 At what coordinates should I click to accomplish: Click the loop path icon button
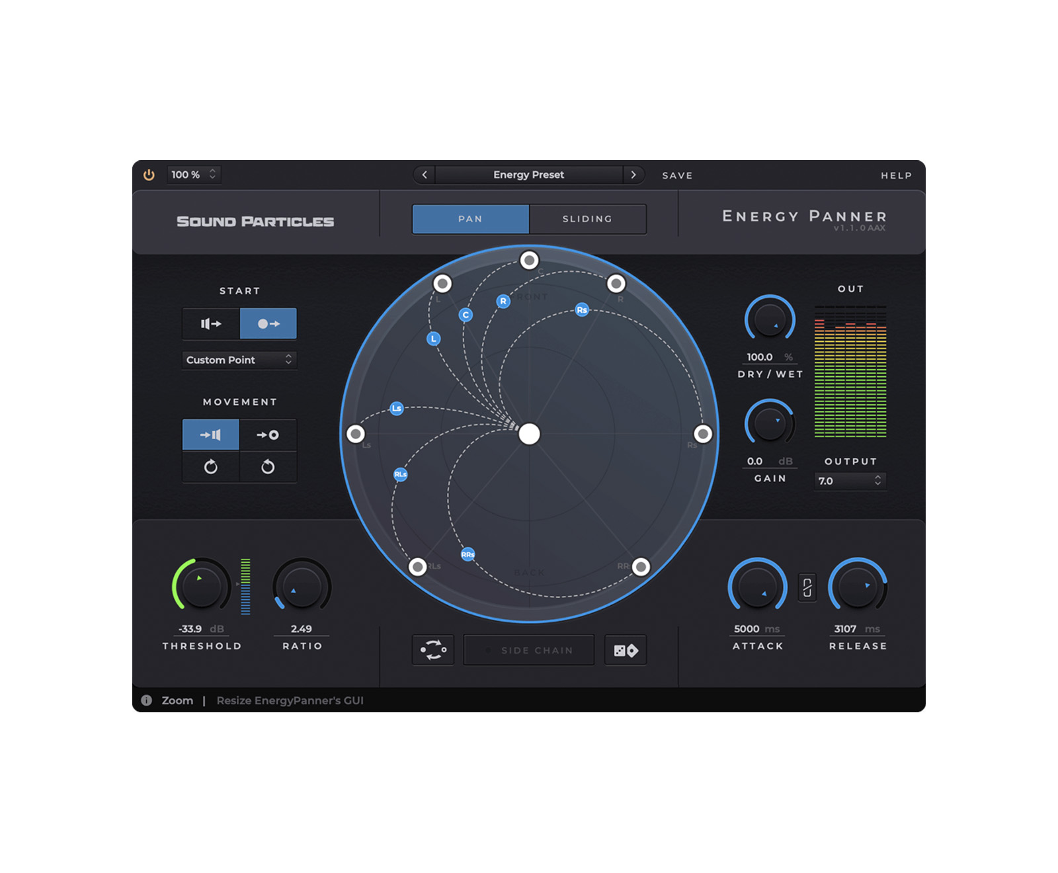point(433,650)
